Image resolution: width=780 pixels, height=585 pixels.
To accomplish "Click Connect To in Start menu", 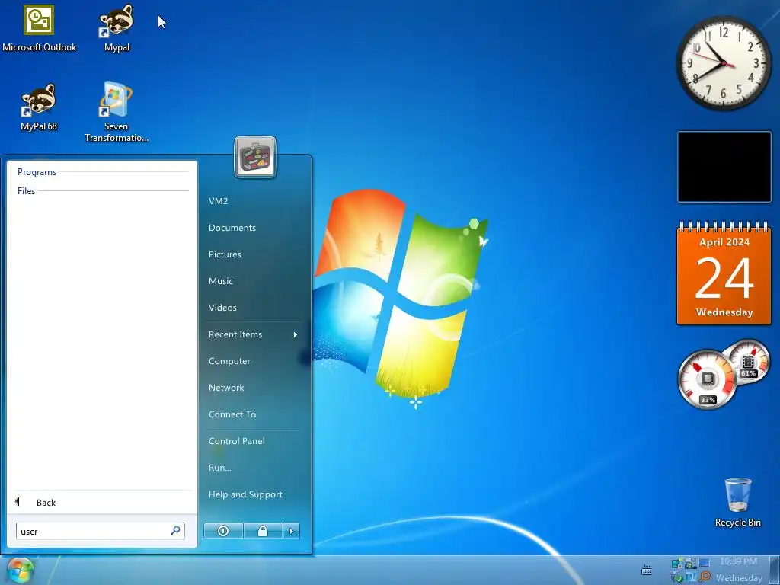I will [232, 414].
